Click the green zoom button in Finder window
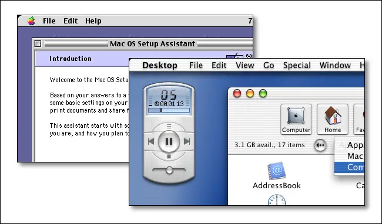Image resolution: width=382 pixels, height=224 pixels. click(263, 93)
